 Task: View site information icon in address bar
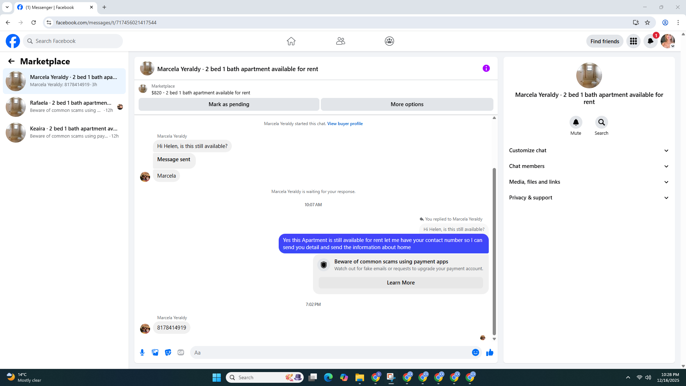tap(49, 23)
